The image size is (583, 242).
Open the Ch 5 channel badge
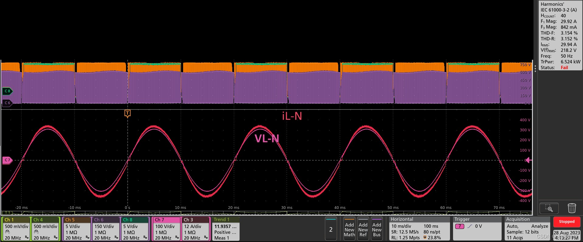point(77,229)
